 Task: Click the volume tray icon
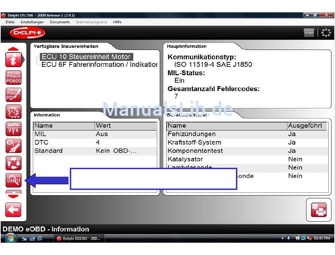pyautogui.click(x=309, y=238)
